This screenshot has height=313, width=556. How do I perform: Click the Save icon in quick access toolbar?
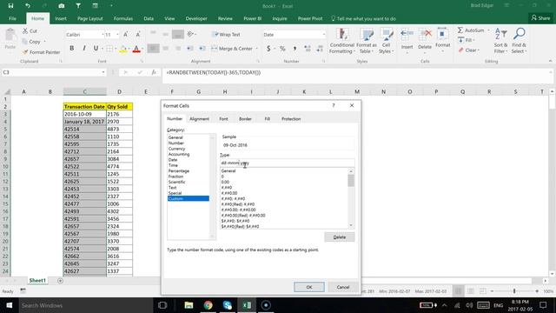point(10,6)
